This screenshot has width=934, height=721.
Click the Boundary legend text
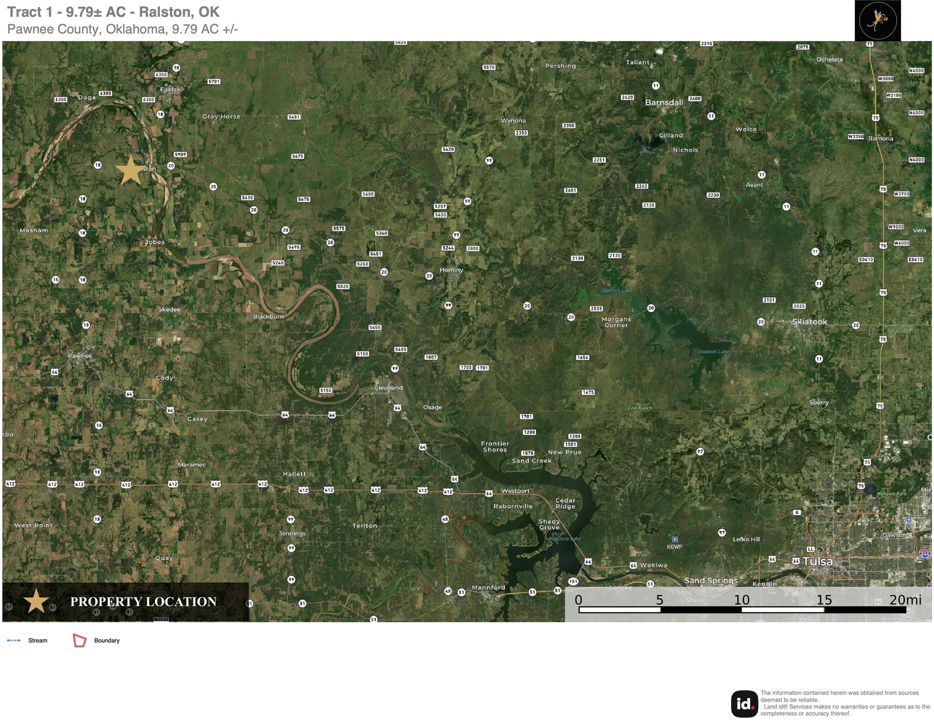(x=107, y=641)
